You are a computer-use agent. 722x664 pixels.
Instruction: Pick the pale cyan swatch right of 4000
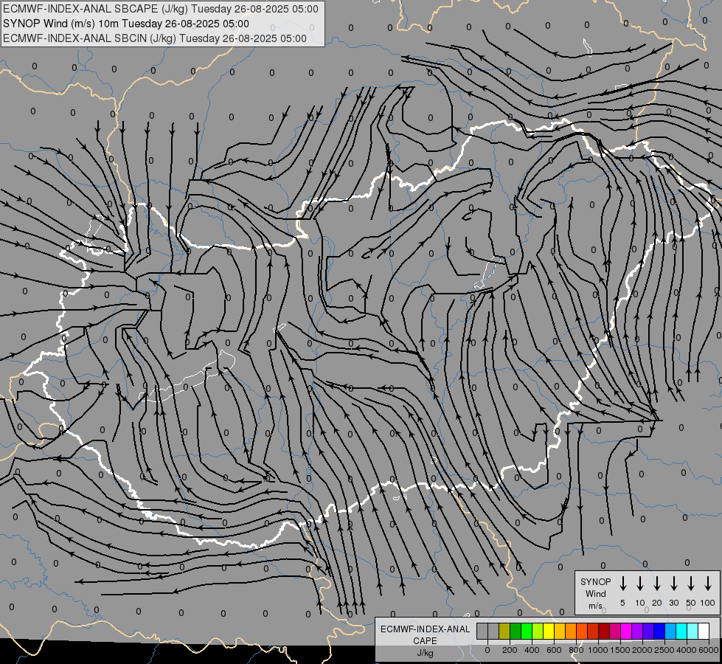693,631
